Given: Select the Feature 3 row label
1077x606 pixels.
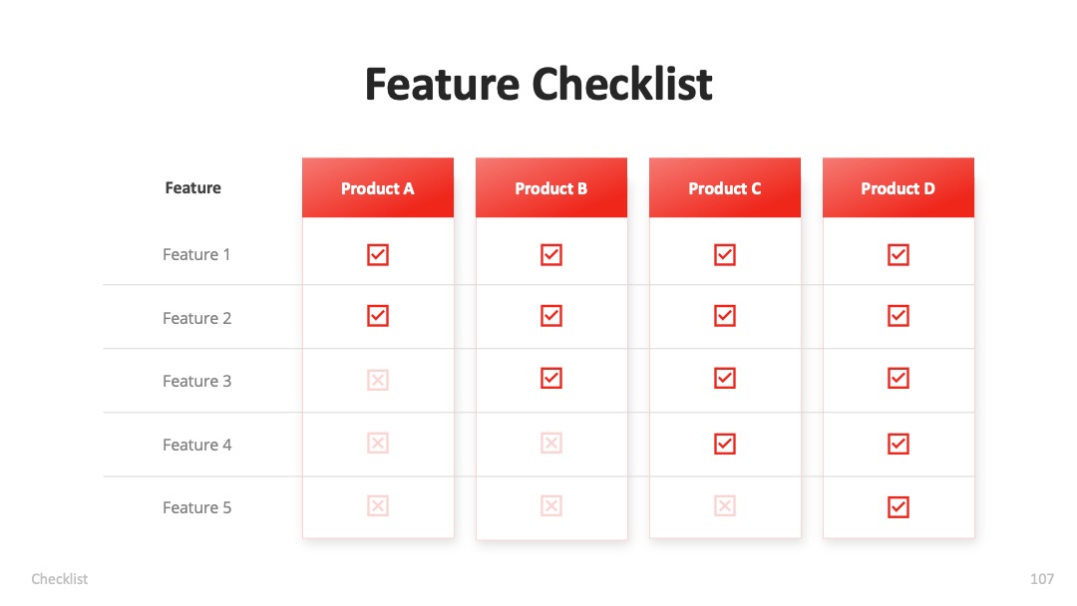Looking at the screenshot, I should (x=197, y=381).
